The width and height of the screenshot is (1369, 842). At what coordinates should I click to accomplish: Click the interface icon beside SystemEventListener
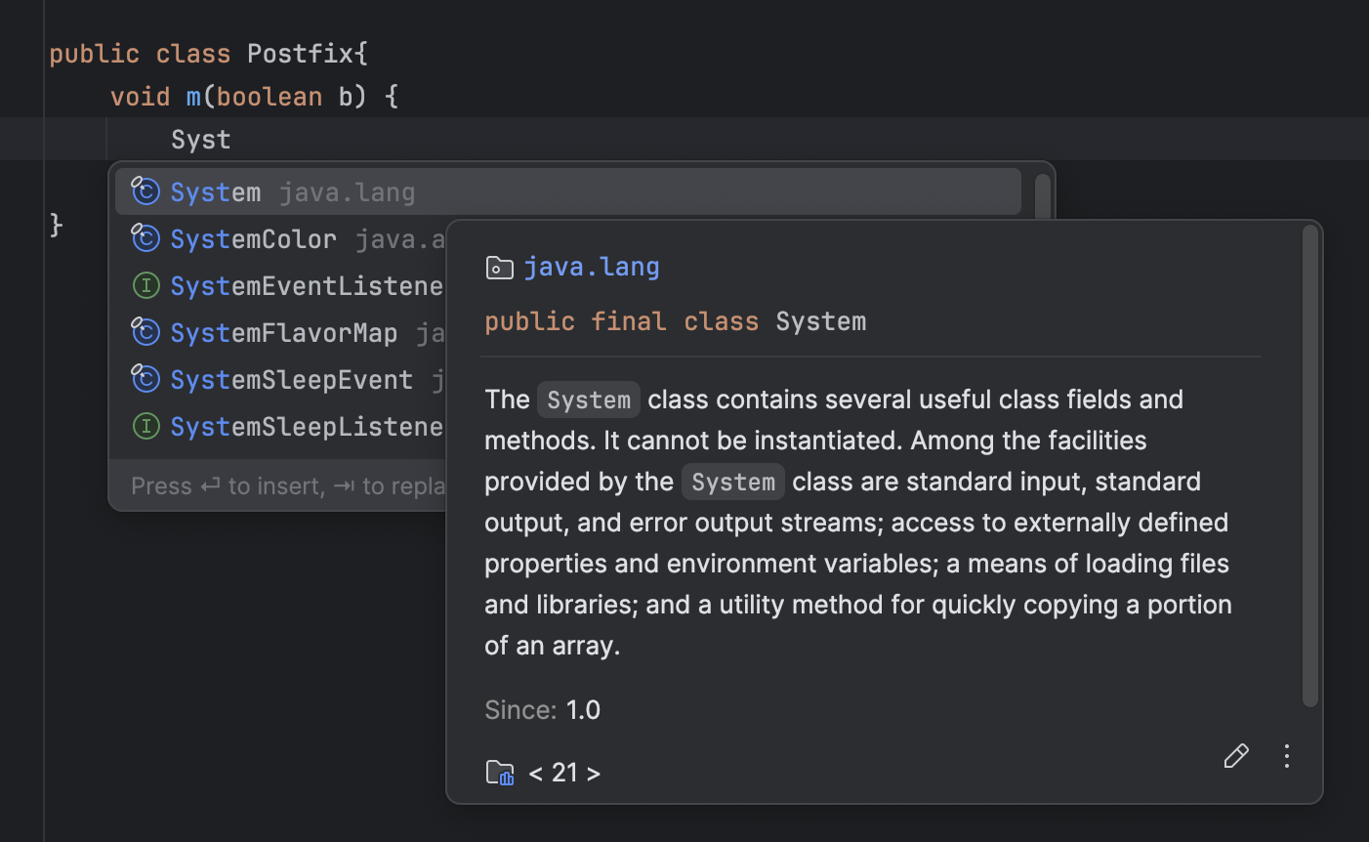[145, 285]
